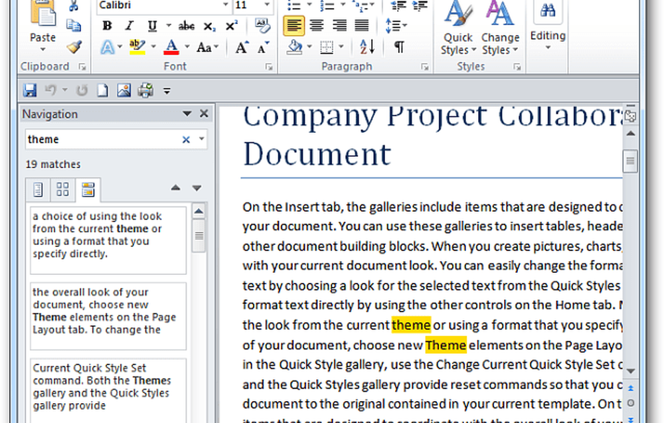Image resolution: width=664 pixels, height=423 pixels.
Task: Click the Save icon in quick access toolbar
Action: click(30, 90)
